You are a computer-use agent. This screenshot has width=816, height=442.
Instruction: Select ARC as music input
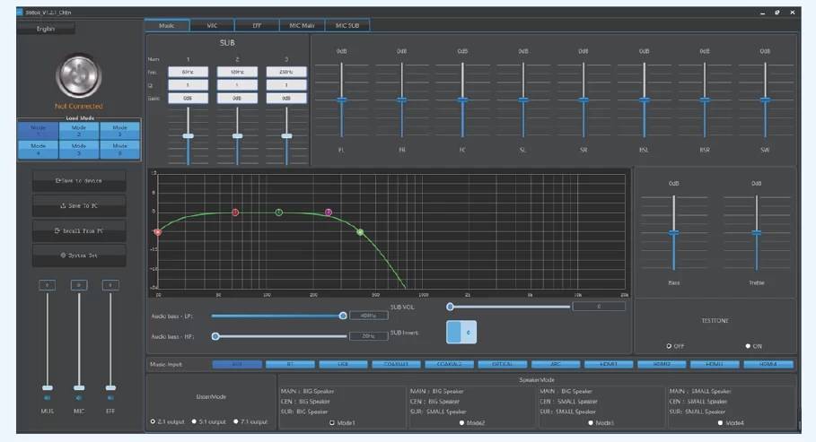(x=556, y=365)
